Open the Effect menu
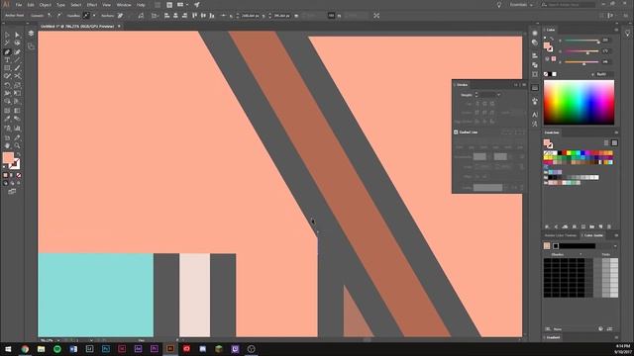 (x=92, y=5)
